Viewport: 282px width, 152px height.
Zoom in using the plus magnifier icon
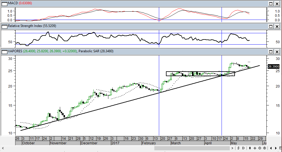click(264, 148)
